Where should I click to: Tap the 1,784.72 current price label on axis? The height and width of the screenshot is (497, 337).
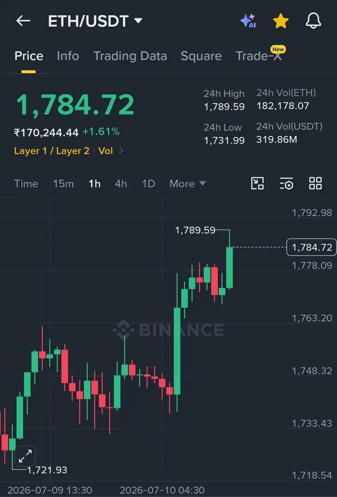click(x=312, y=247)
